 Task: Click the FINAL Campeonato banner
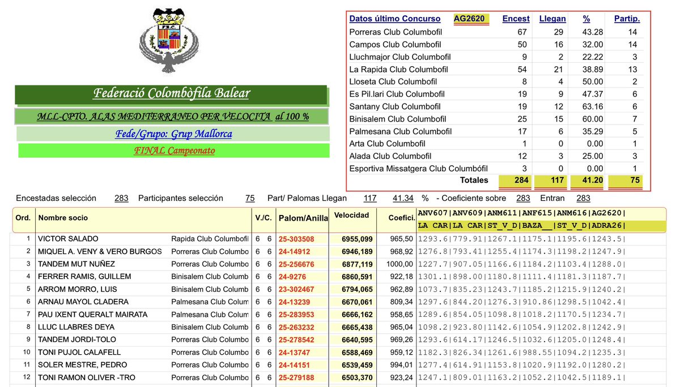173,151
